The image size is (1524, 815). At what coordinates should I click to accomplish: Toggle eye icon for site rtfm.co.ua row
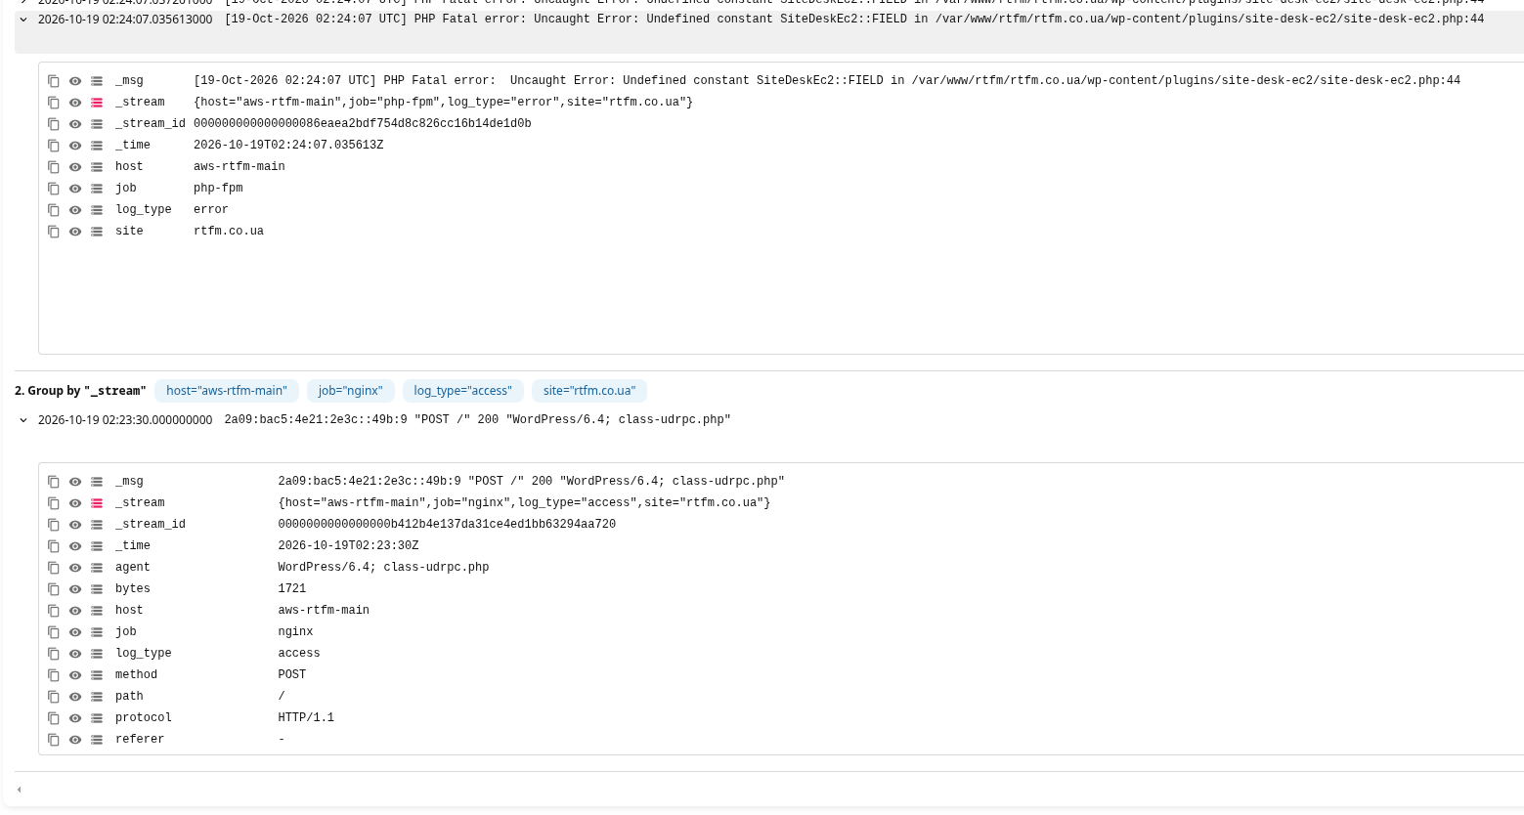click(x=75, y=232)
